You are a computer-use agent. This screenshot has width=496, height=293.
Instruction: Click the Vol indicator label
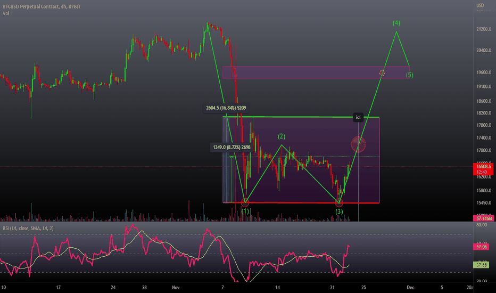tap(6, 13)
